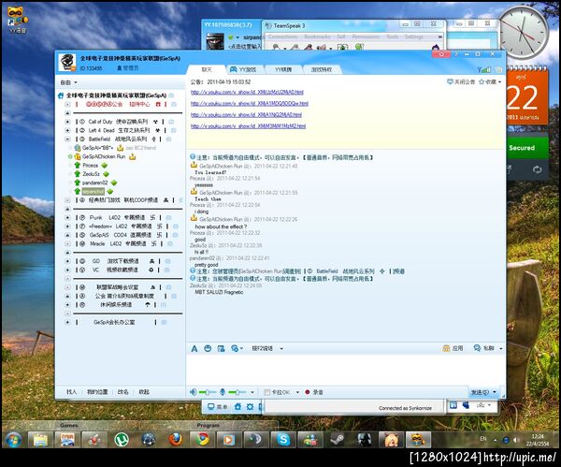Click the 我的位置 my location button
The width and height of the screenshot is (561, 467).
[97, 392]
